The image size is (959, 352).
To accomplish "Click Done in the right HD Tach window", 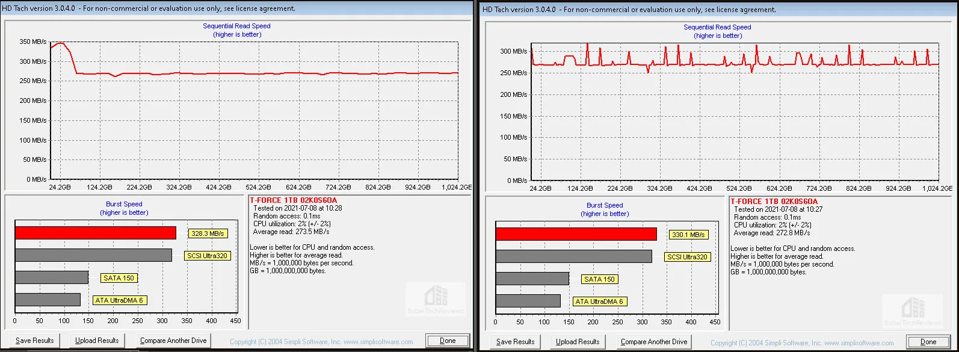I will (928, 342).
